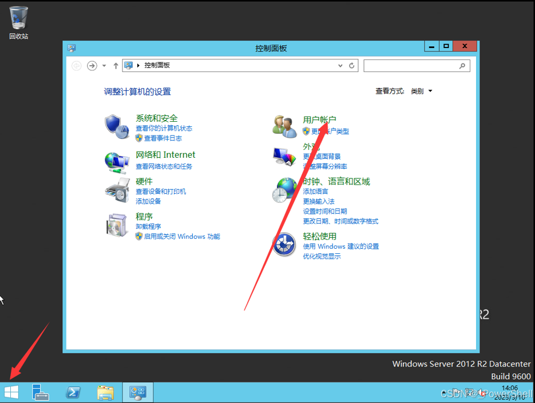
Task: Click the forward navigation arrow
Action: pyautogui.click(x=92, y=66)
